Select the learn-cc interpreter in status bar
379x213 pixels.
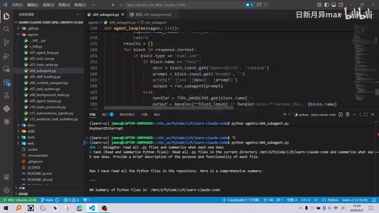pos(355,200)
